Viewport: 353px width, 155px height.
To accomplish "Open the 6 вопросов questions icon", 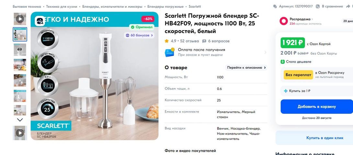I will [204, 41].
